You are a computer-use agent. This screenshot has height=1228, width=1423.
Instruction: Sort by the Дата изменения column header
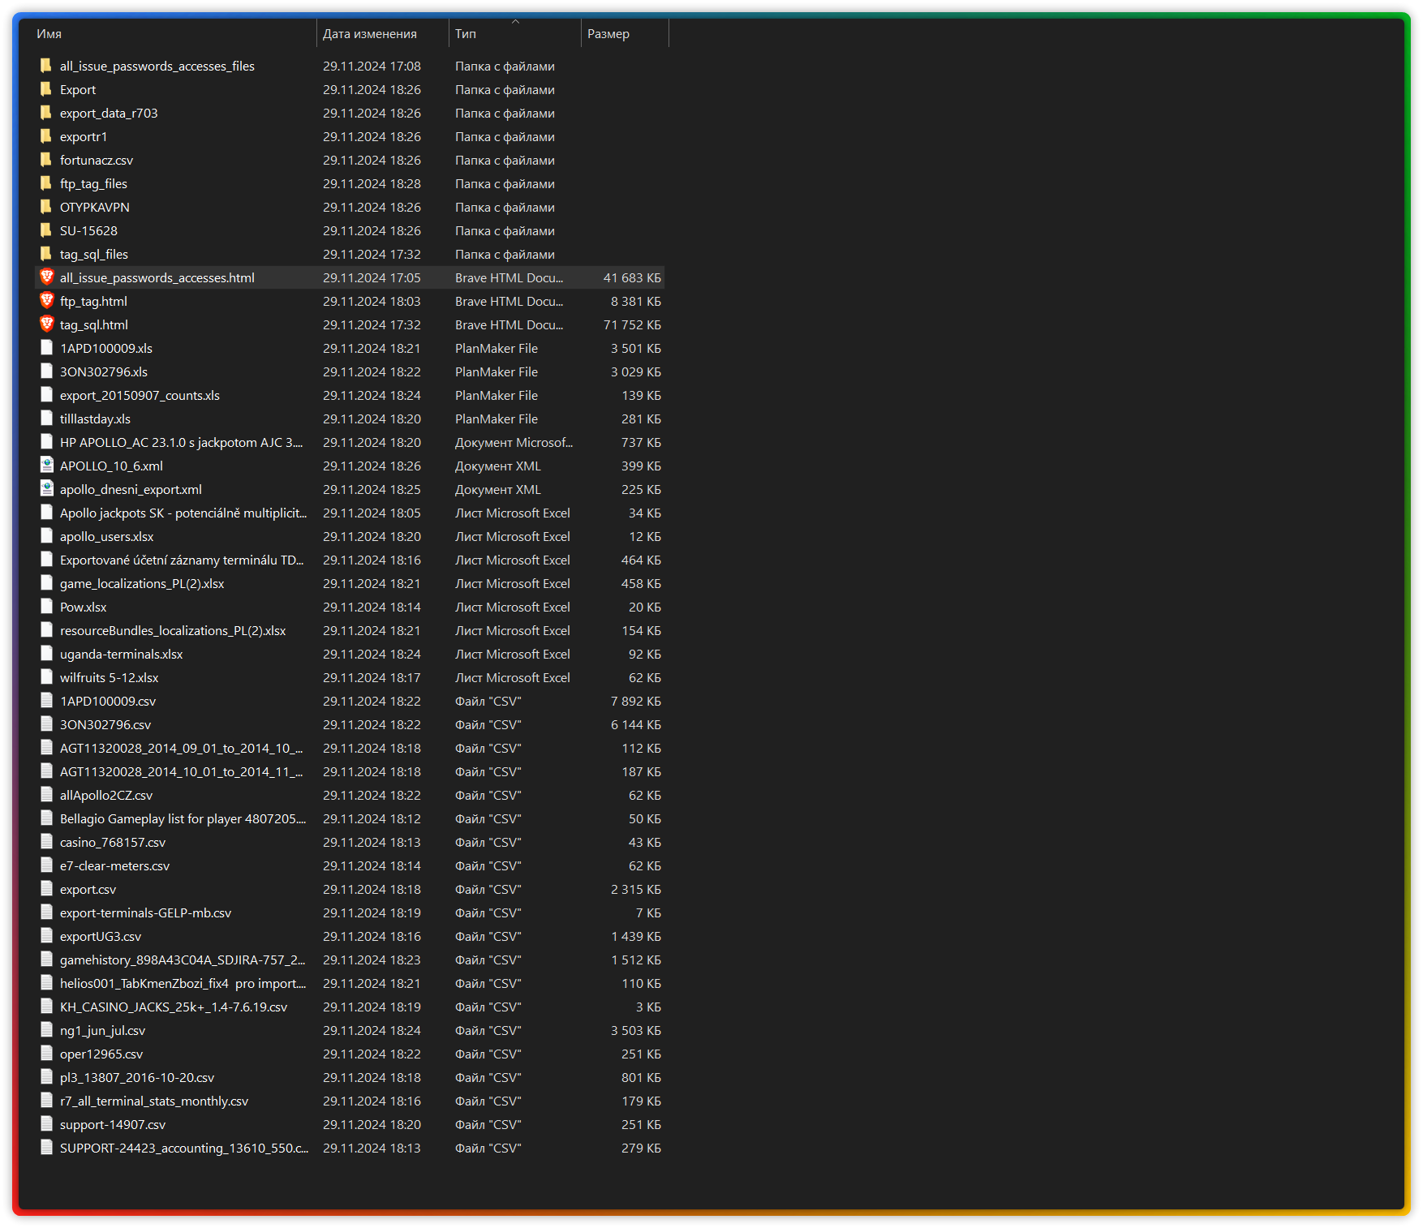pyautogui.click(x=382, y=34)
